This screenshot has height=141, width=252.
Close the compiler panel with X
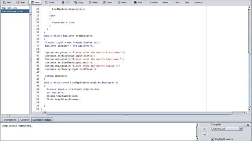click(248, 125)
